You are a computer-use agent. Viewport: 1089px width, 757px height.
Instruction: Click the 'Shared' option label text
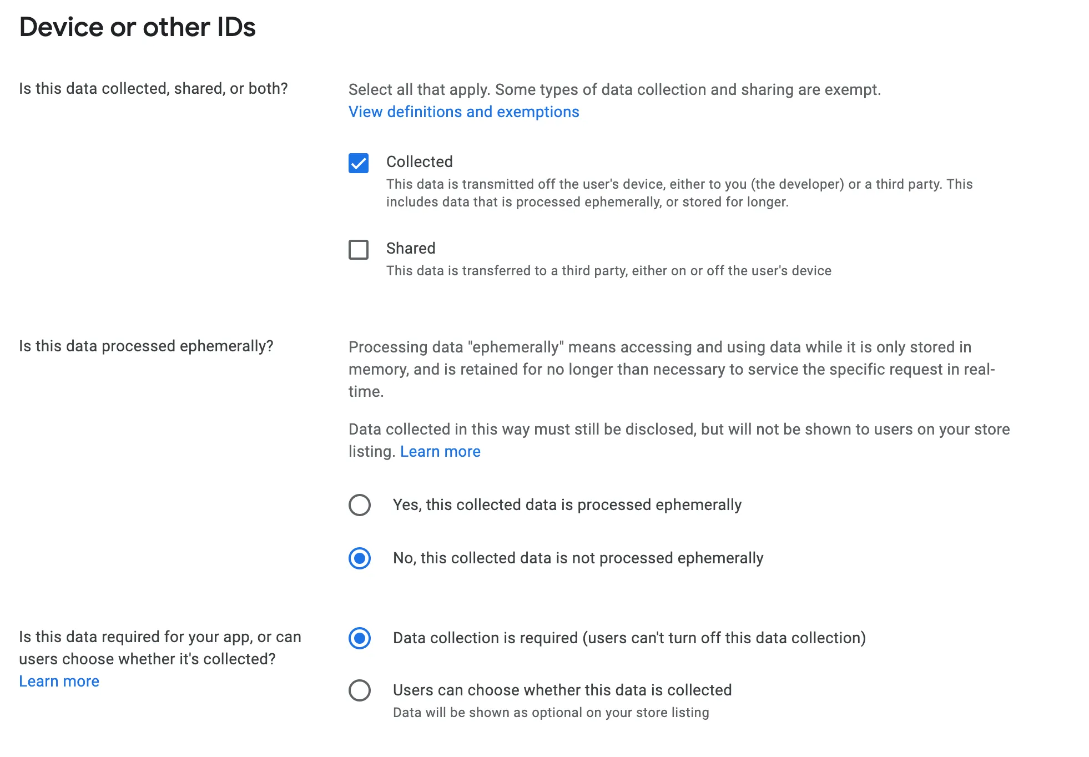tap(411, 249)
